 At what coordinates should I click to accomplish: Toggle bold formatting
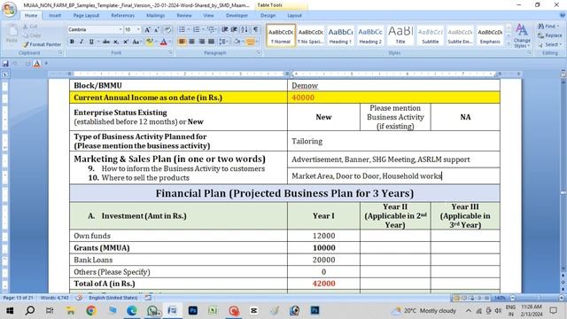(x=72, y=42)
